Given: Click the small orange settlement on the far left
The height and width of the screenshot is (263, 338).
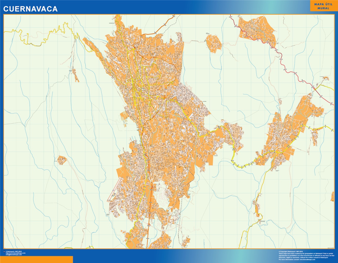Looking at the screenshot, I should pos(62,160).
